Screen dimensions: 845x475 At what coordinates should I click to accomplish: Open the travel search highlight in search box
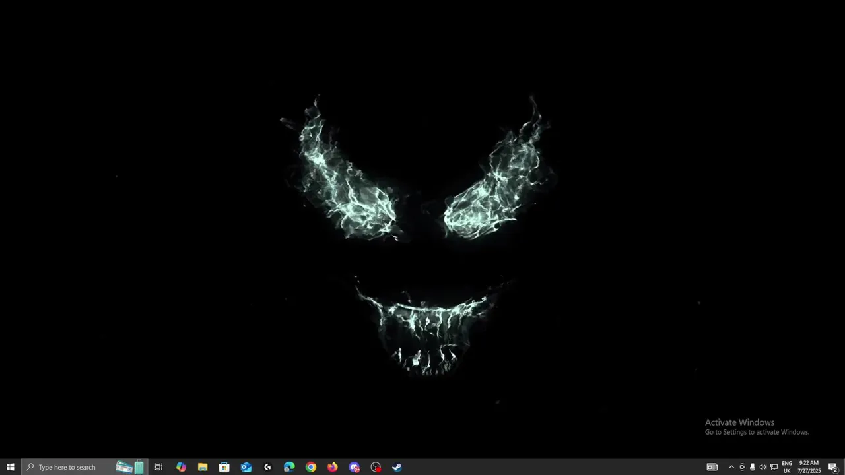(x=130, y=467)
